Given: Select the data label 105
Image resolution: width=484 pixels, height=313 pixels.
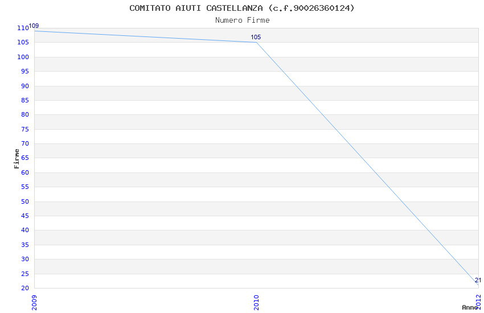Looking at the screenshot, I should [x=256, y=38].
